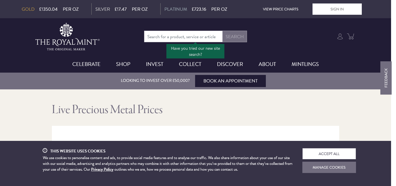
Task: Open the Discover navigation menu
Action: pos(230,64)
